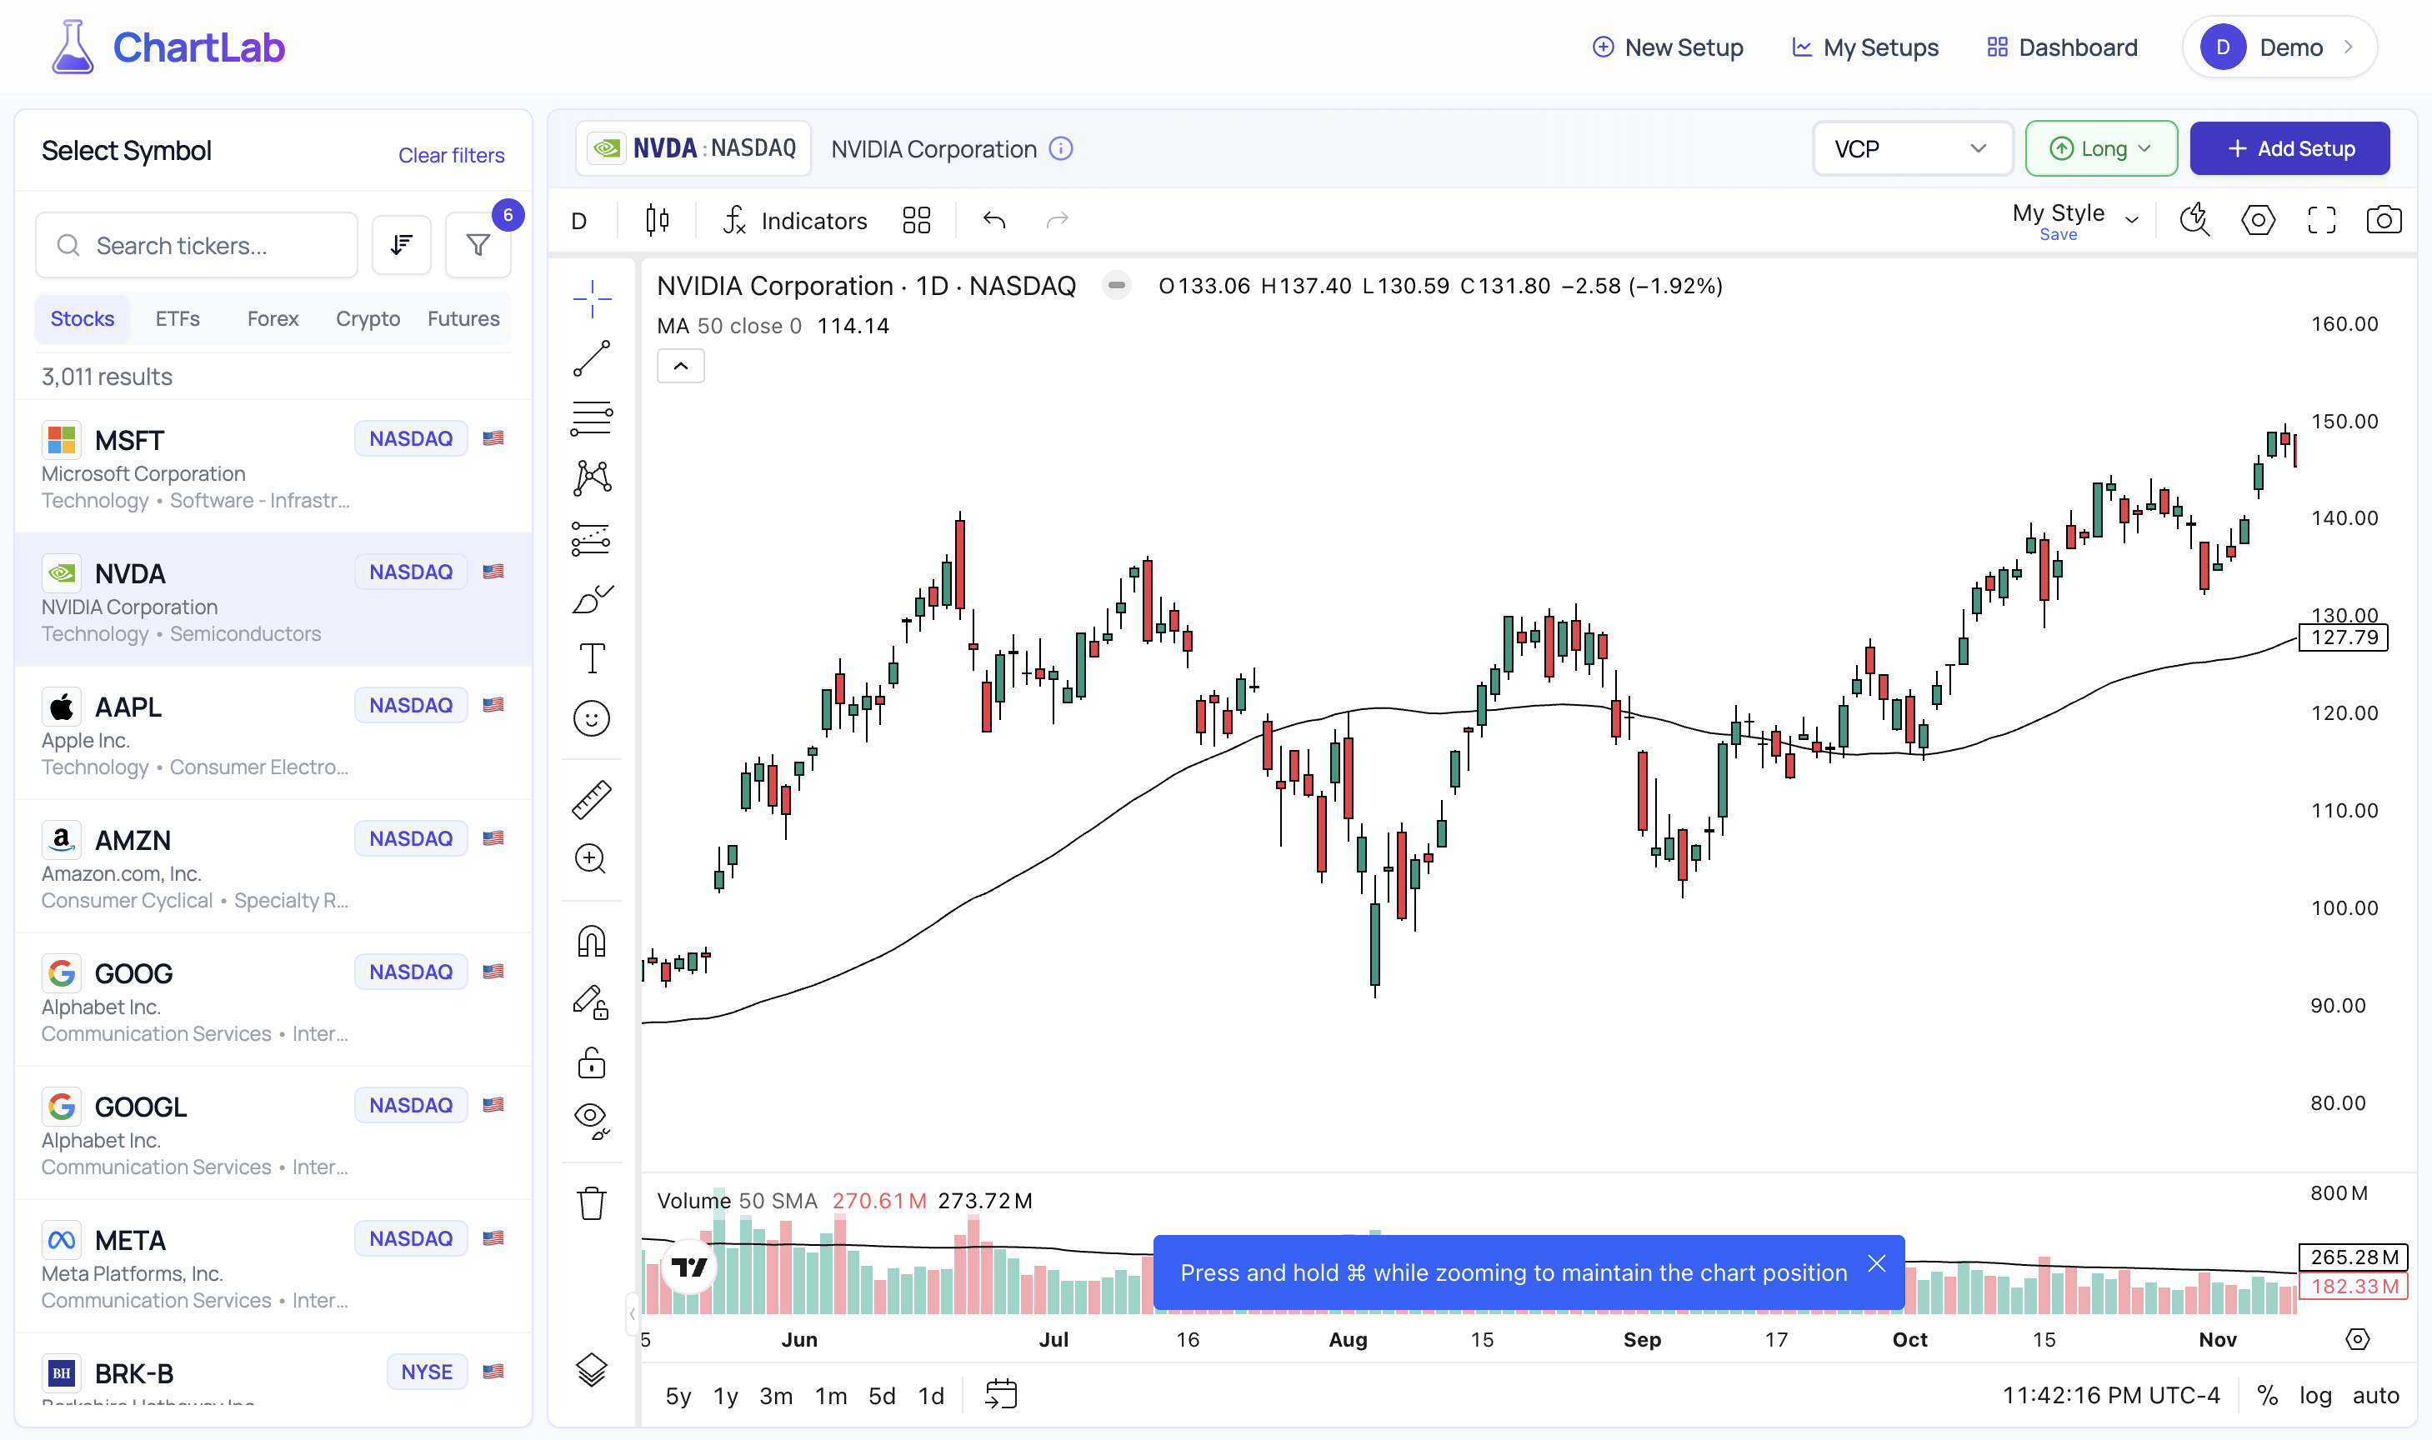Select AAPL from symbol list
Viewport: 2432px width, 1440px height.
[x=273, y=733]
